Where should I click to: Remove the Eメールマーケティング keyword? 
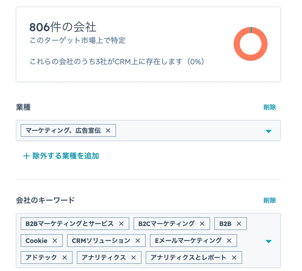pyautogui.click(x=229, y=241)
